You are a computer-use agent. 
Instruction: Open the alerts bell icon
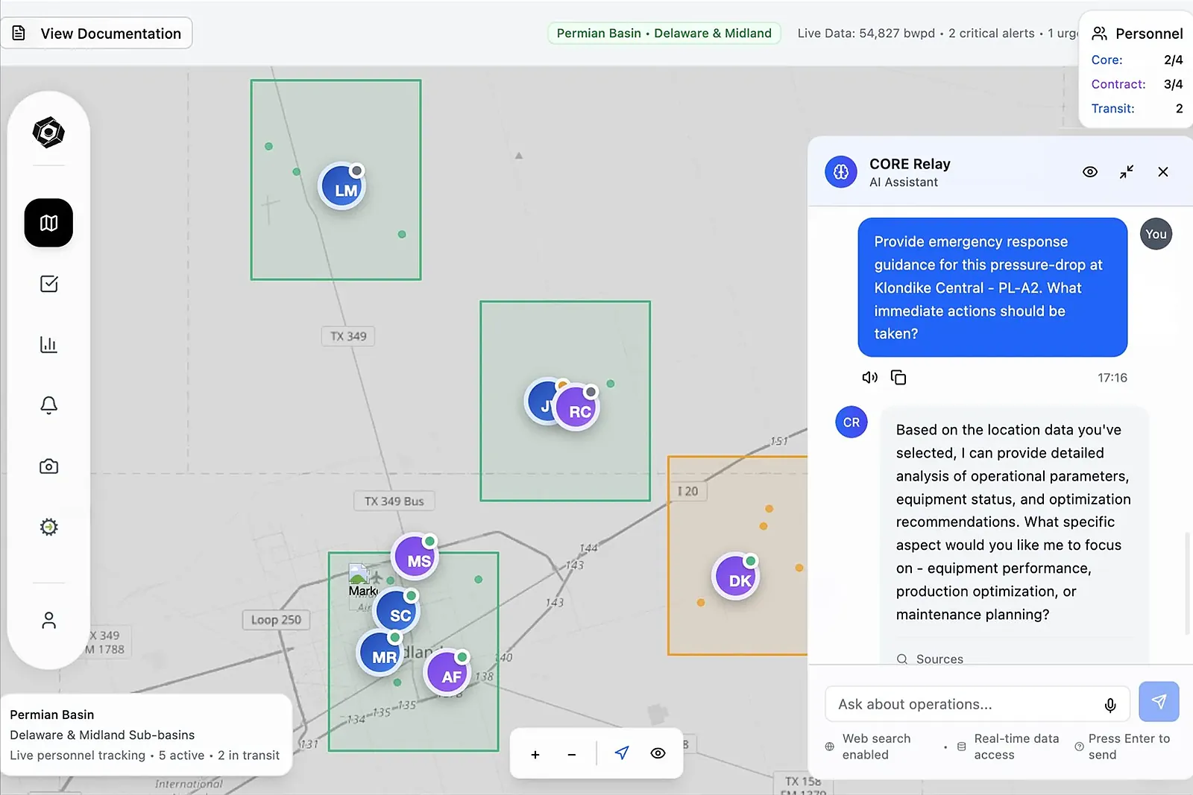tap(48, 405)
